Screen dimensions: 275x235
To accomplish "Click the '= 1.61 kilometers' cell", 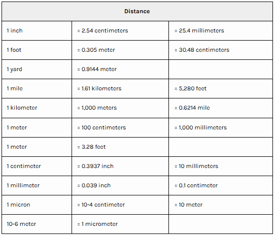I will tap(120, 89).
